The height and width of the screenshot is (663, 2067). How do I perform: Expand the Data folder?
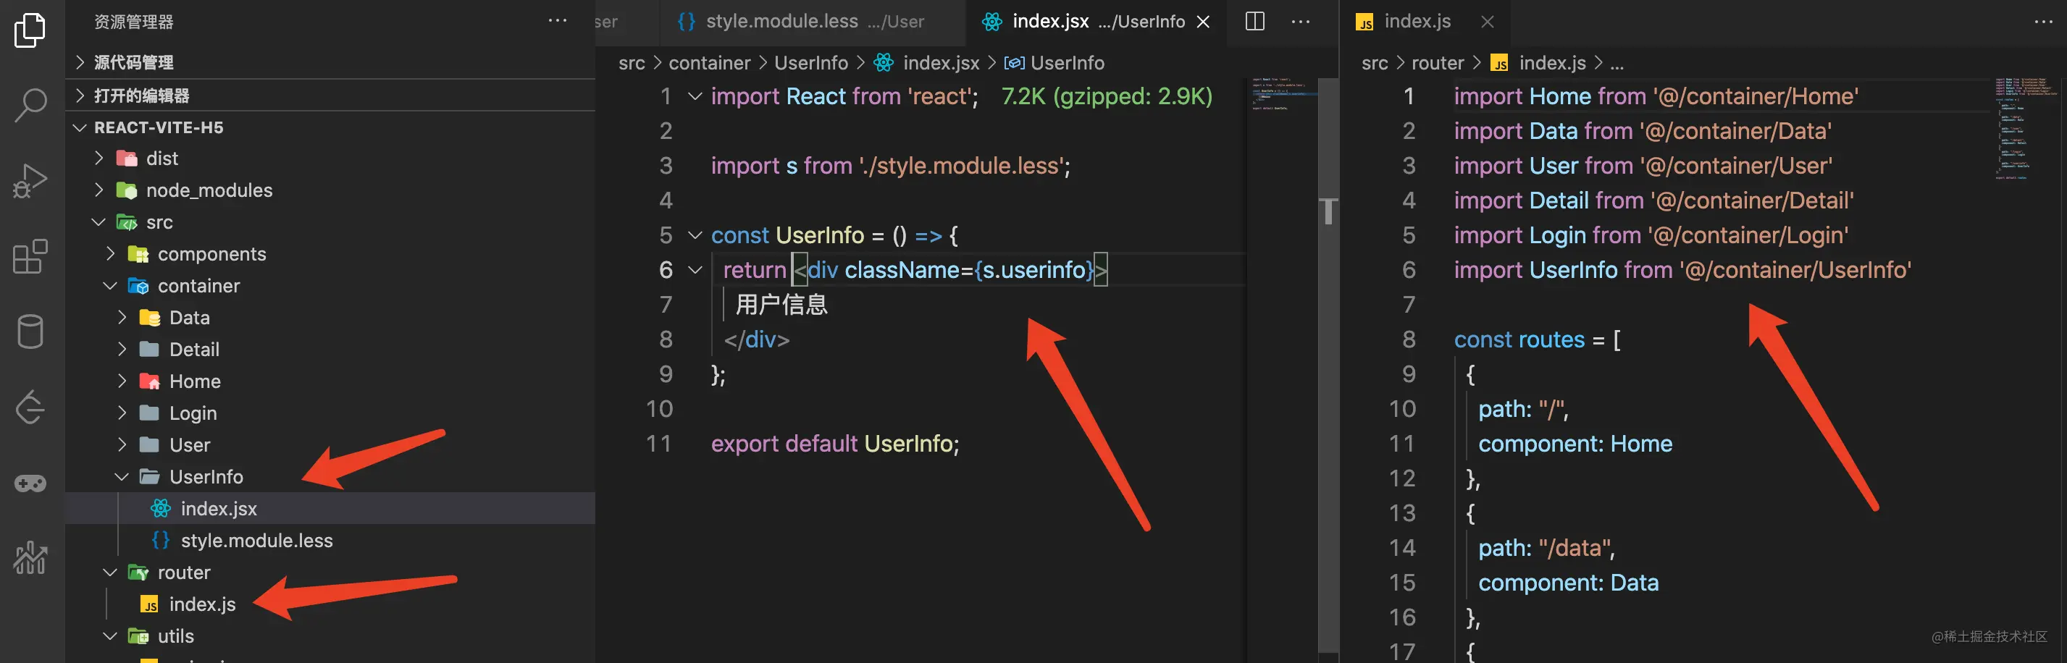[330, 318]
